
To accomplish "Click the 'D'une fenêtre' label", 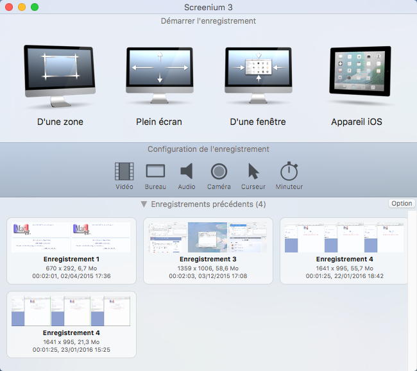I will click(258, 122).
